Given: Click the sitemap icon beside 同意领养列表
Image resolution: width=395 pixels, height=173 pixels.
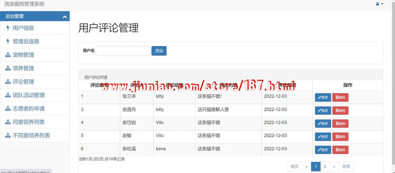Looking at the screenshot, I should pos(8,122).
